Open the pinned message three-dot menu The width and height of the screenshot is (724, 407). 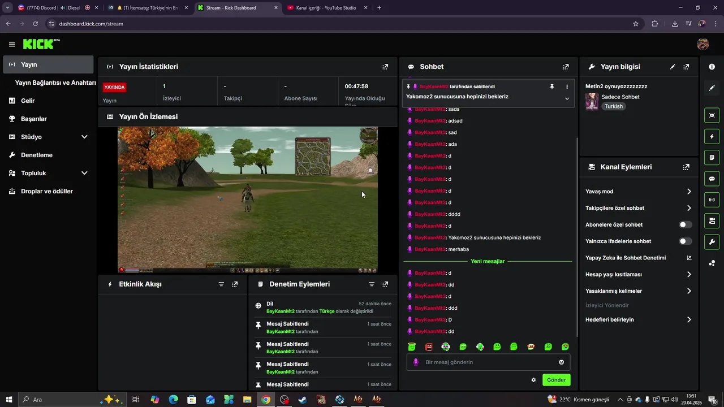(x=567, y=86)
